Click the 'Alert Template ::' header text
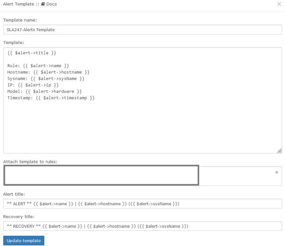 click(x=19, y=4)
